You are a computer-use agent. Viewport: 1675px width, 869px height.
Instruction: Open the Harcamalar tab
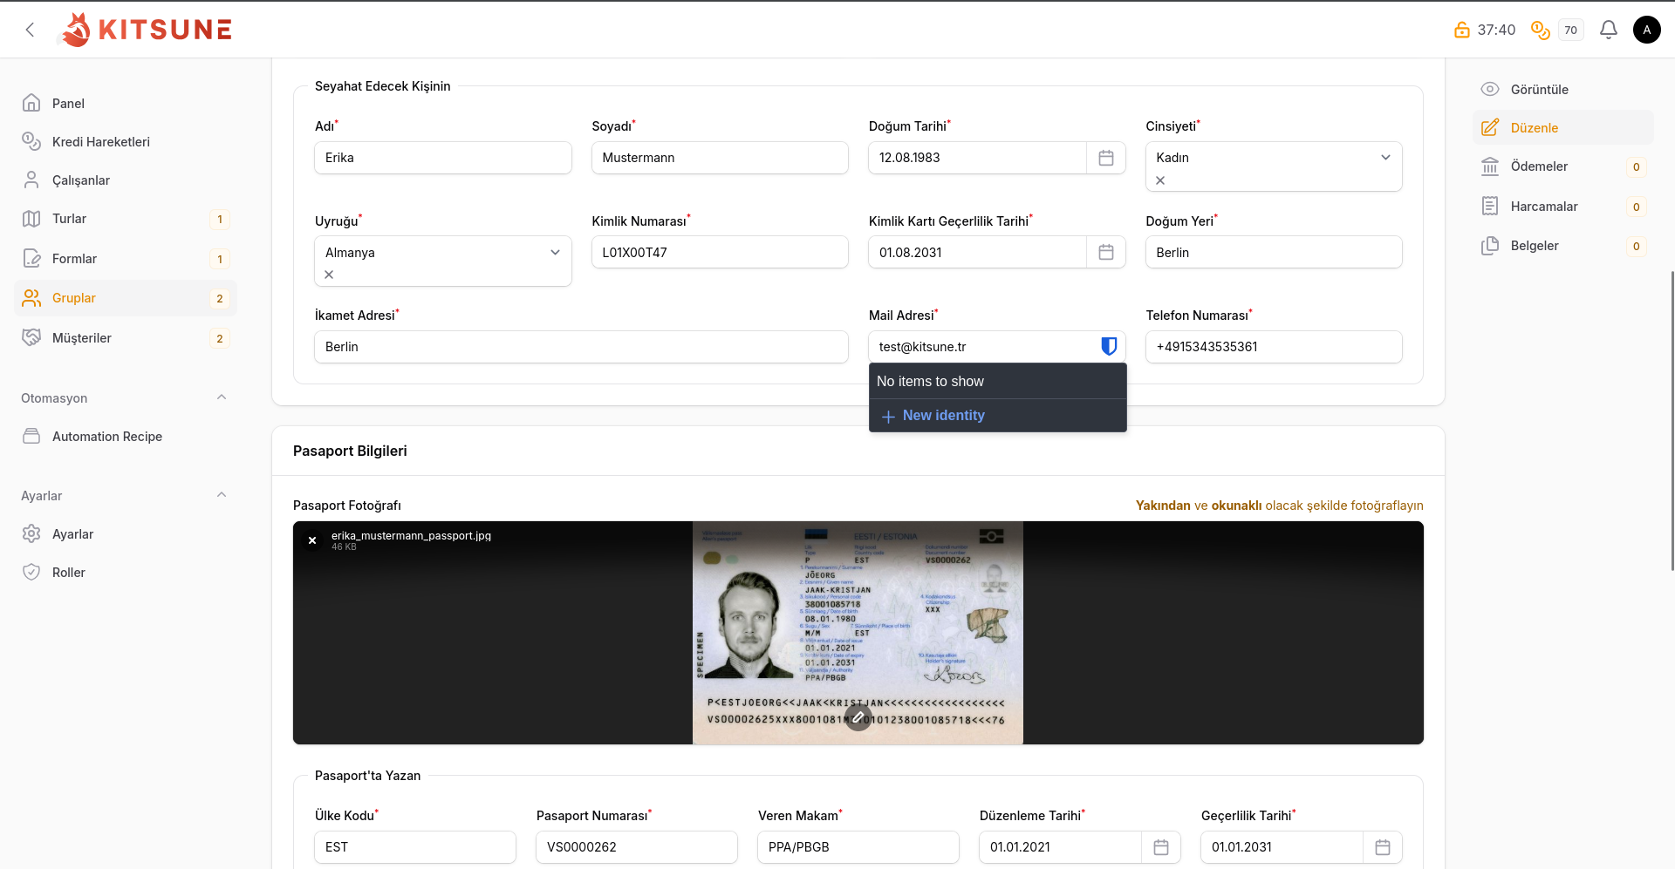1562,207
